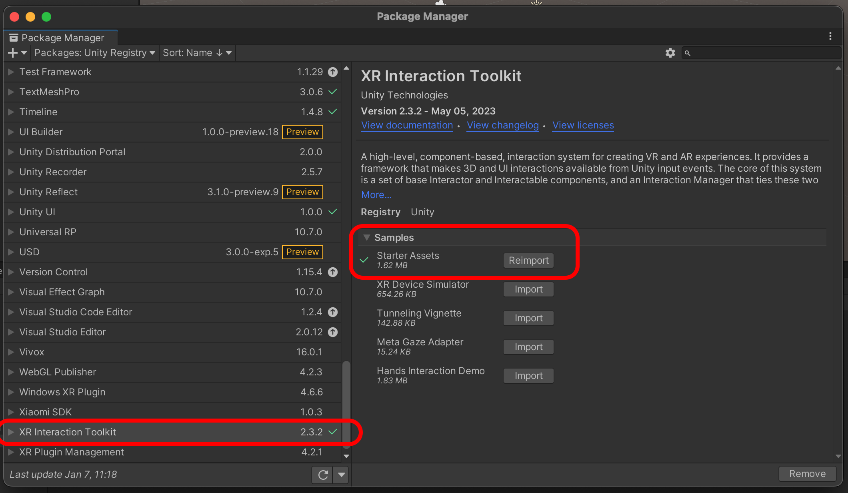The image size is (848, 493).
Task: Click the package list scrollbar thumb
Action: click(x=346, y=404)
